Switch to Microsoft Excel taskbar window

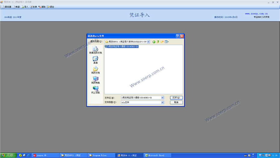(157, 155)
